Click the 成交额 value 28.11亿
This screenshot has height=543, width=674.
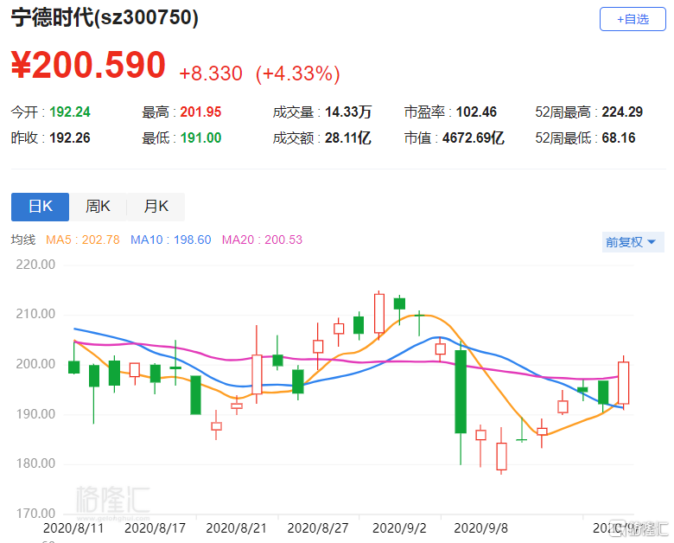pos(347,138)
